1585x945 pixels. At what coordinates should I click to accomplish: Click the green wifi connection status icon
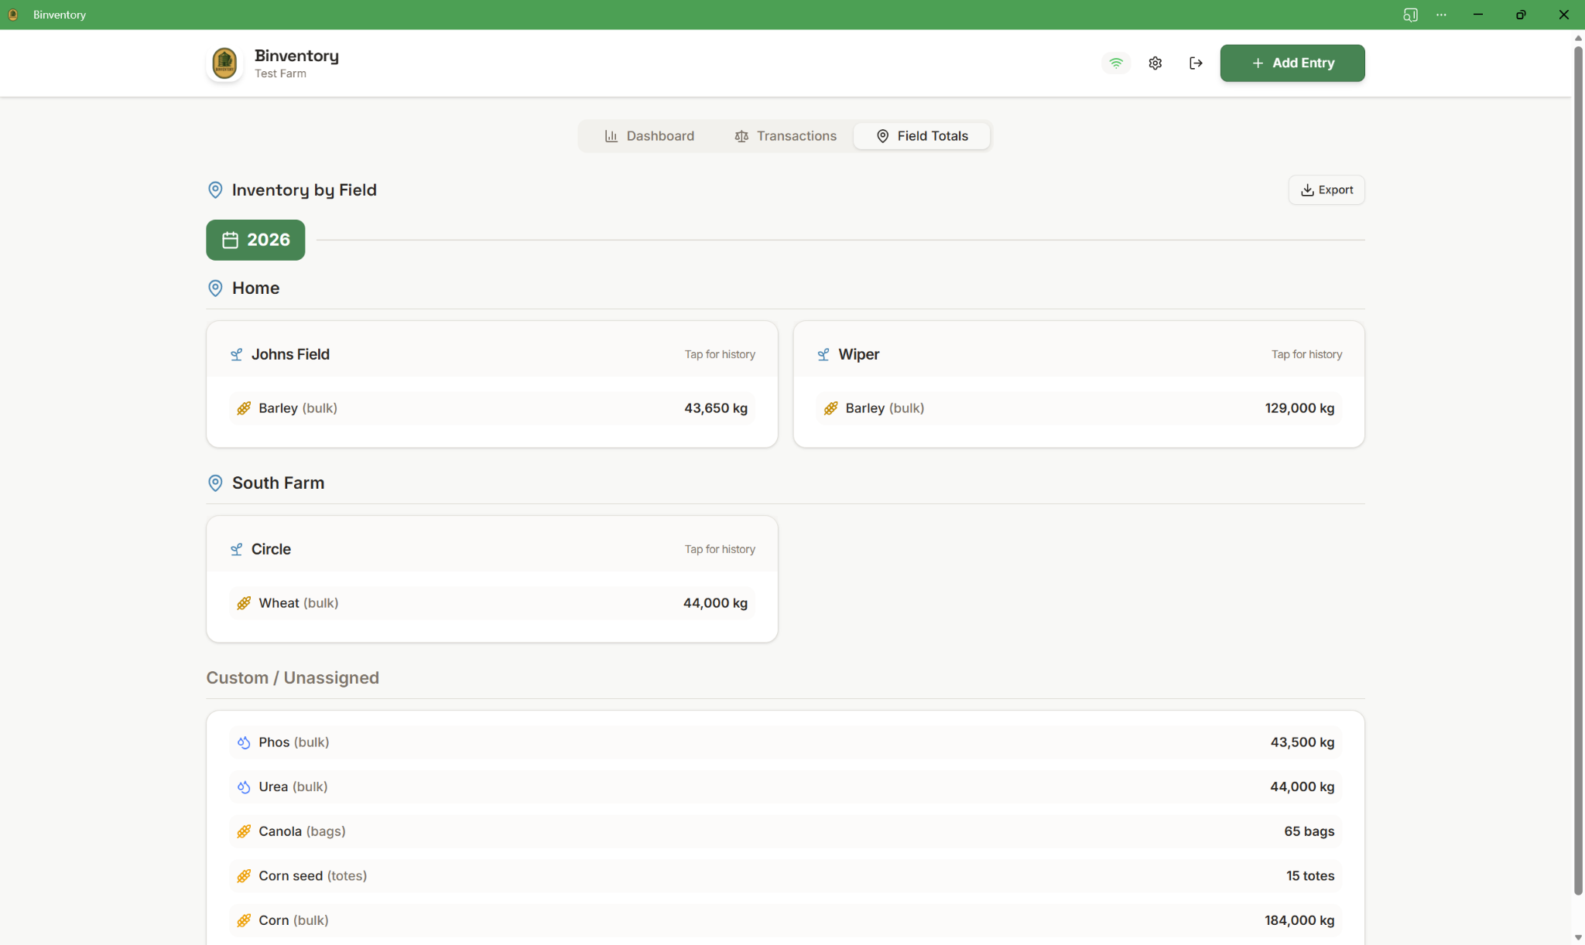(x=1115, y=63)
